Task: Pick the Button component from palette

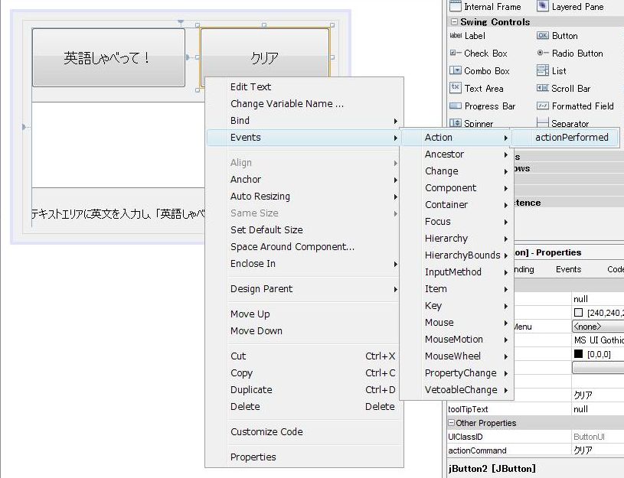Action: 564,36
